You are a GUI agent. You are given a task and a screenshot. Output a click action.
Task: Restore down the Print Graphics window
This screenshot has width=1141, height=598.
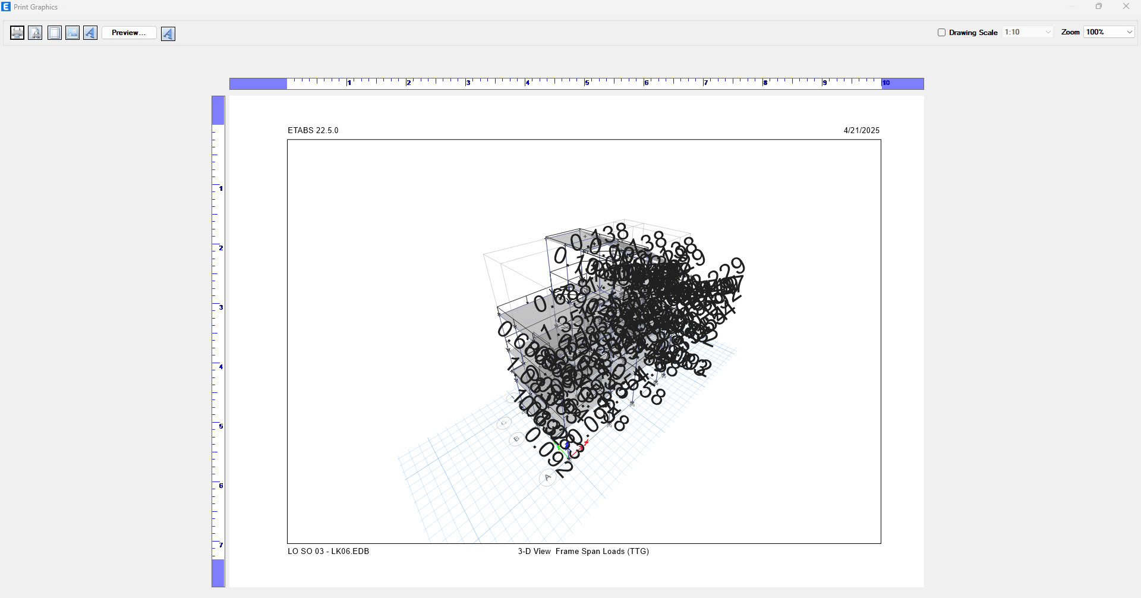[x=1099, y=7]
